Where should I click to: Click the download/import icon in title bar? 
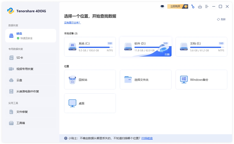[x=200, y=6]
